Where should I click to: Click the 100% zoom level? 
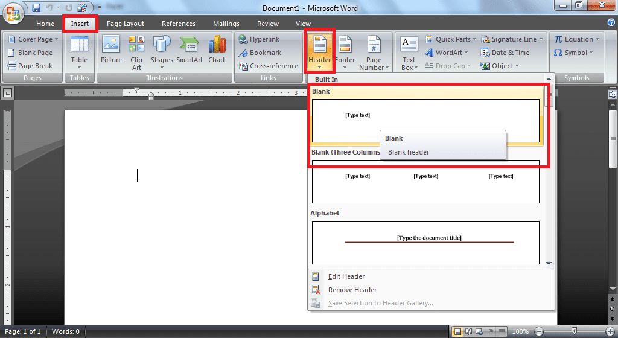click(x=520, y=331)
